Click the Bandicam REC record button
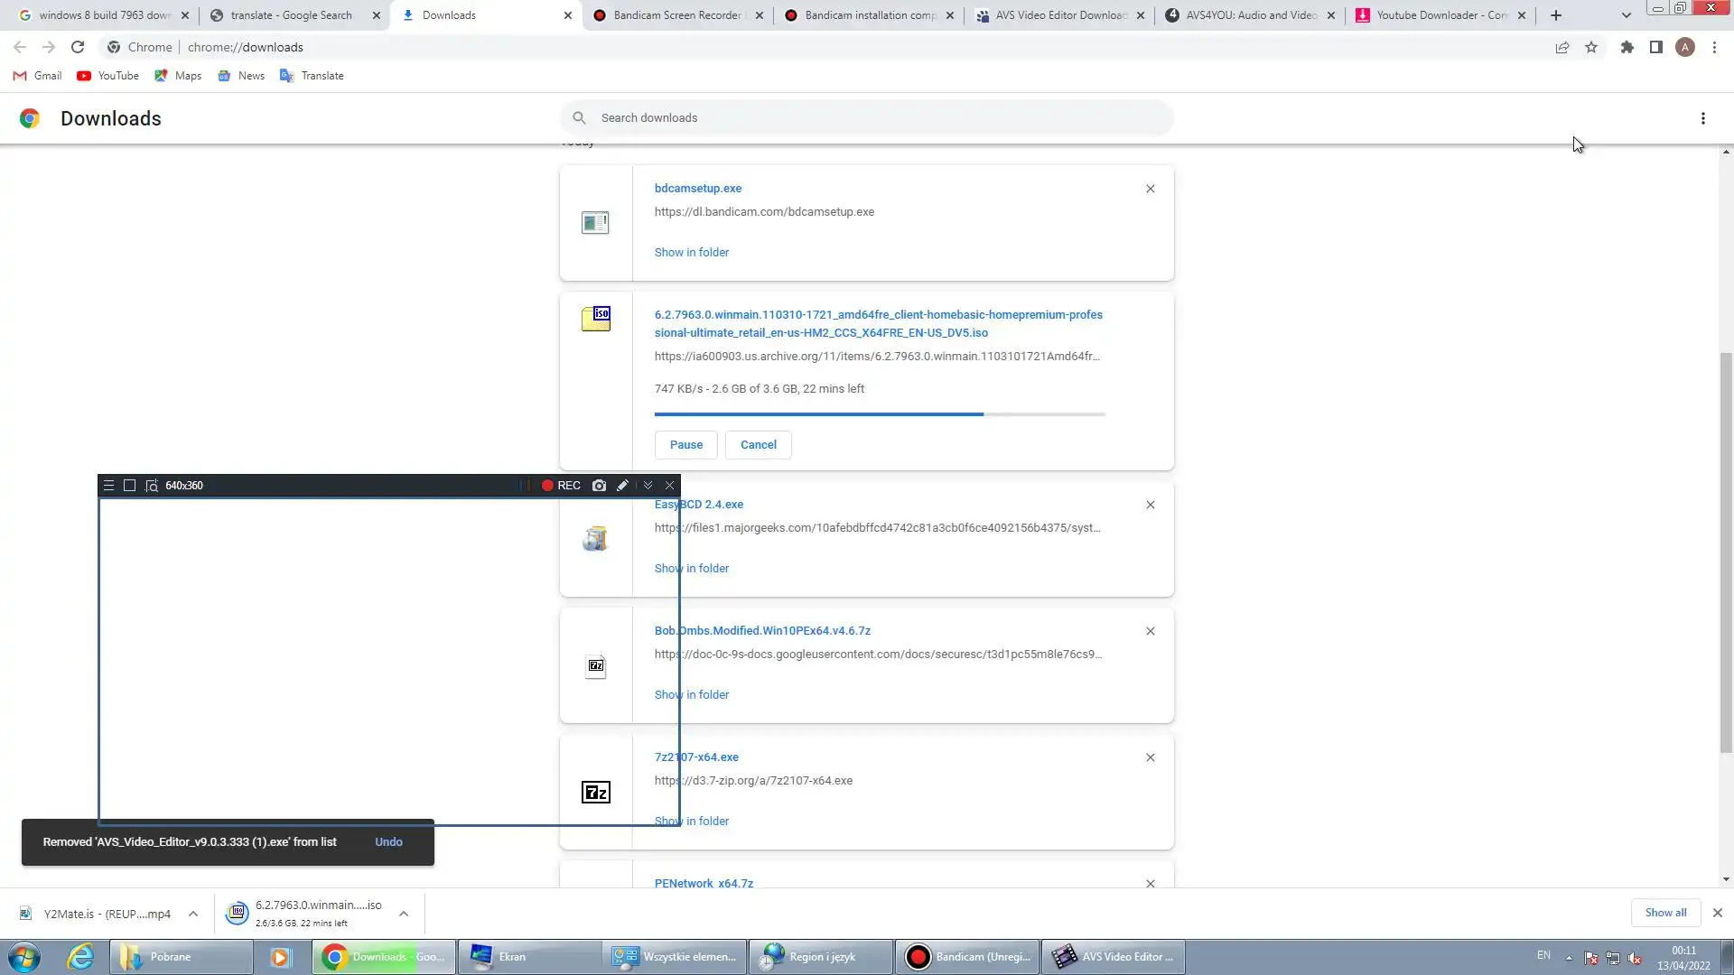This screenshot has height=975, width=1734. pyautogui.click(x=561, y=486)
